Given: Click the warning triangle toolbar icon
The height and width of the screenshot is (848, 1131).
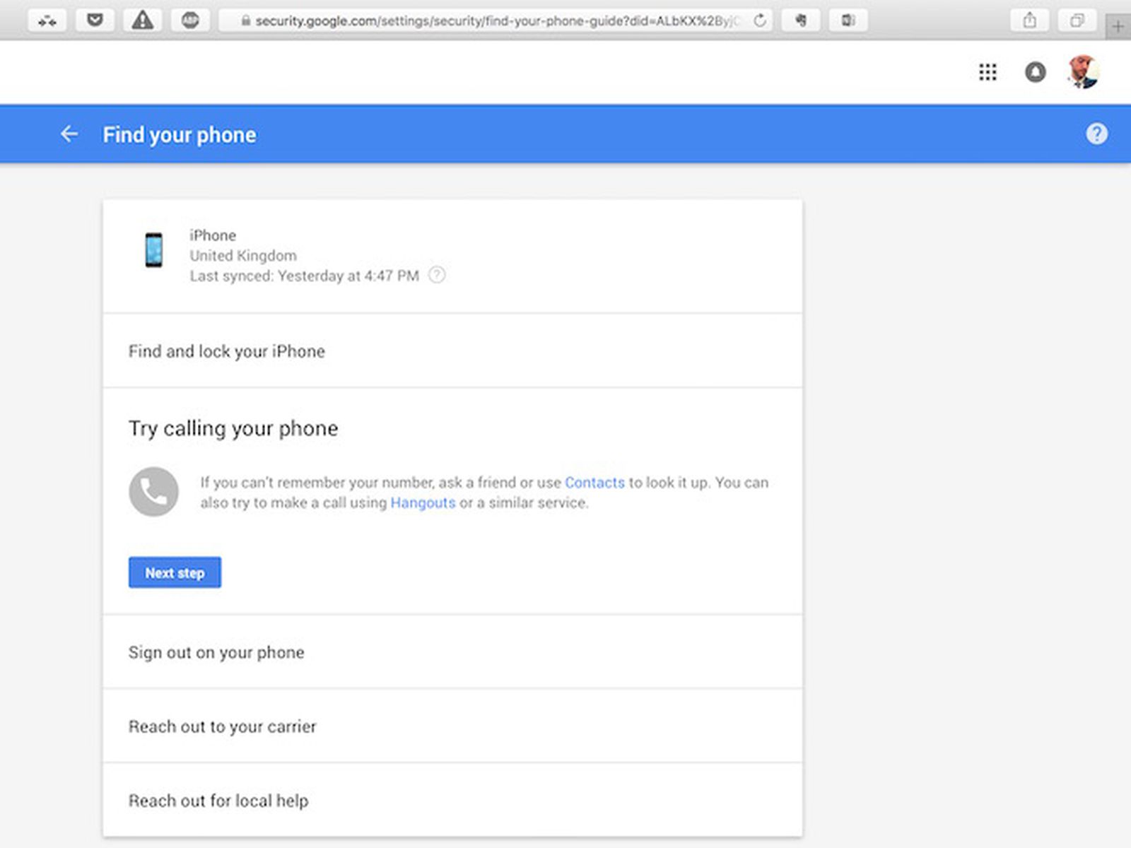Looking at the screenshot, I should pos(143,20).
